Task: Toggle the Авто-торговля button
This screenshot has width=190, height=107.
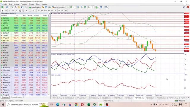Action: pyautogui.click(x=58, y=7)
